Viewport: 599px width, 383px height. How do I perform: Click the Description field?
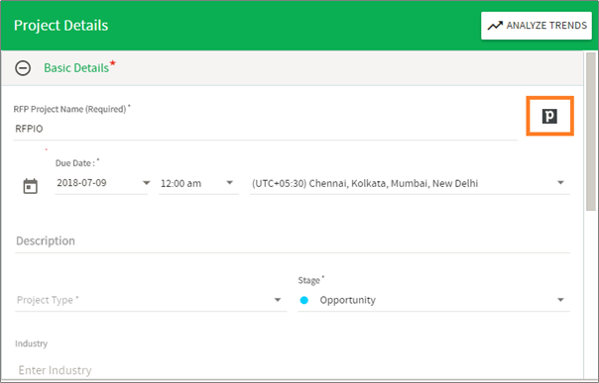tap(293, 241)
